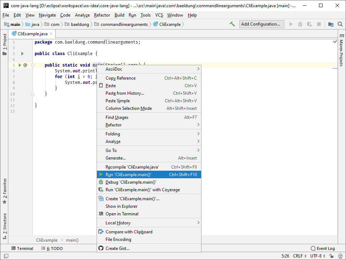Choose Create Gist... in the context menu

[117, 248]
